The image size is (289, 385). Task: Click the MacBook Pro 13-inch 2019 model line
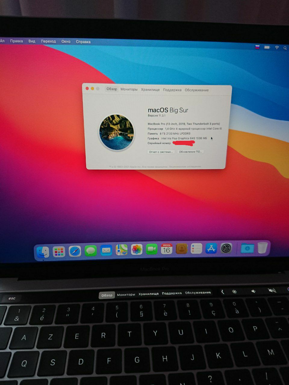(184, 124)
